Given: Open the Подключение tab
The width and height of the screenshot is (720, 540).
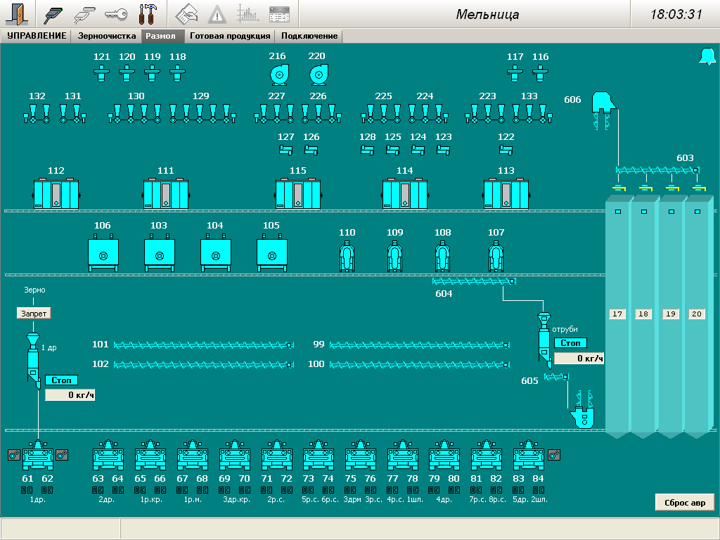Looking at the screenshot, I should click(309, 36).
